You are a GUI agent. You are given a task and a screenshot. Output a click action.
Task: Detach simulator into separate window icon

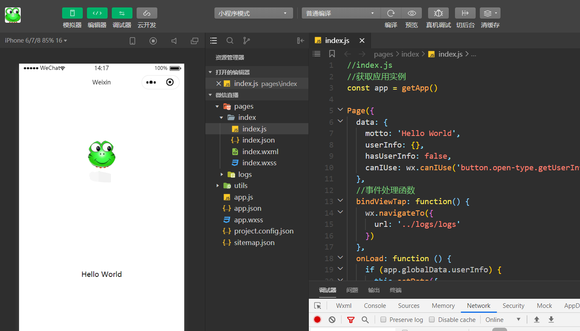pyautogui.click(x=195, y=40)
